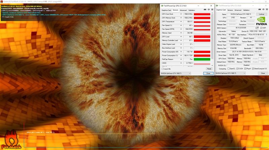
Task: Click GPU Temperature value 69.0 °C
Action: point(188,21)
